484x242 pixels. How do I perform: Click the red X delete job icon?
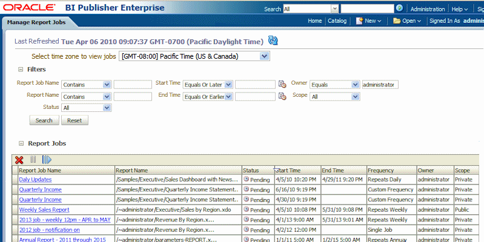[x=19, y=160]
